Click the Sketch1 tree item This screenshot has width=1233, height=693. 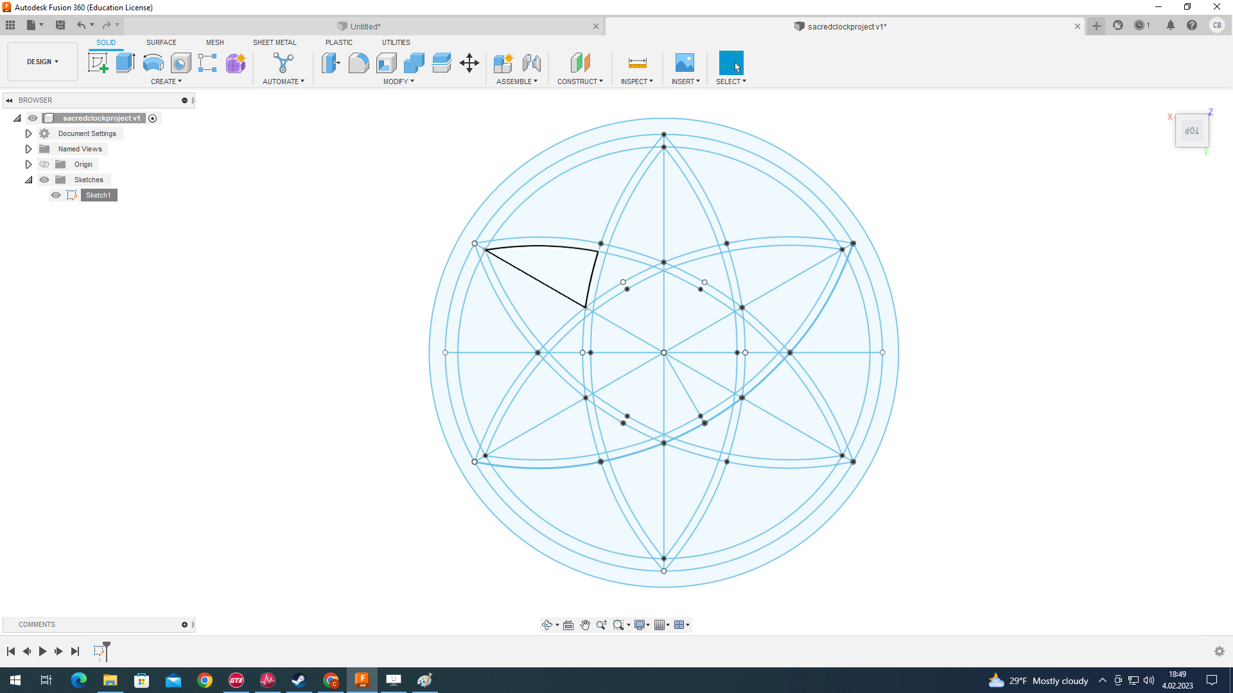pos(99,194)
